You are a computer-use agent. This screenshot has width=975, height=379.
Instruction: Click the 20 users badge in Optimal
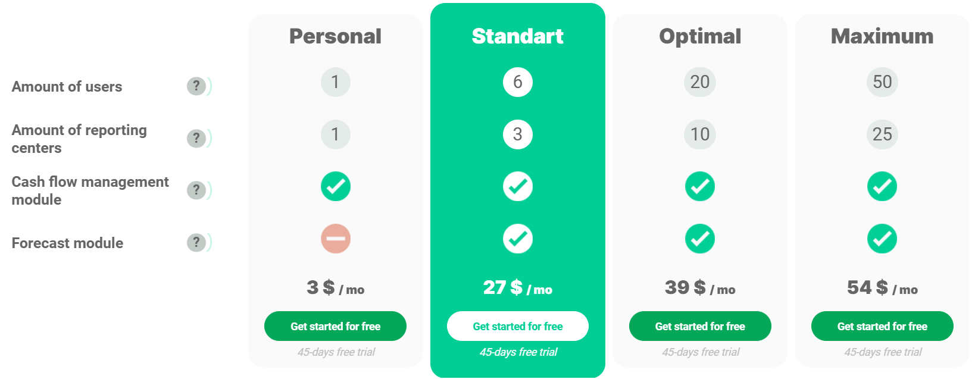700,82
